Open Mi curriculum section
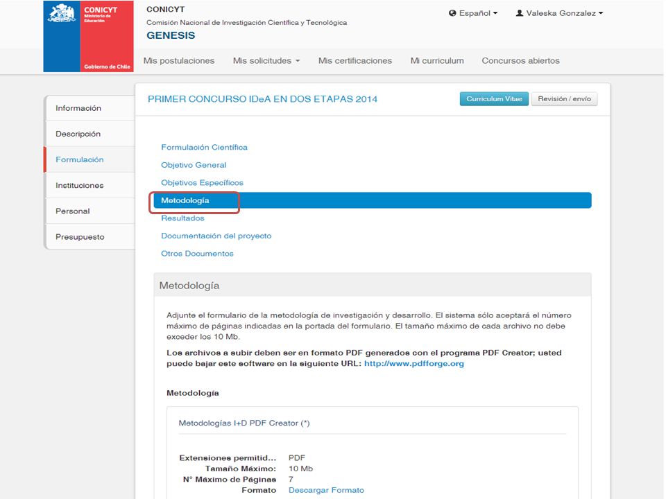 click(x=437, y=61)
